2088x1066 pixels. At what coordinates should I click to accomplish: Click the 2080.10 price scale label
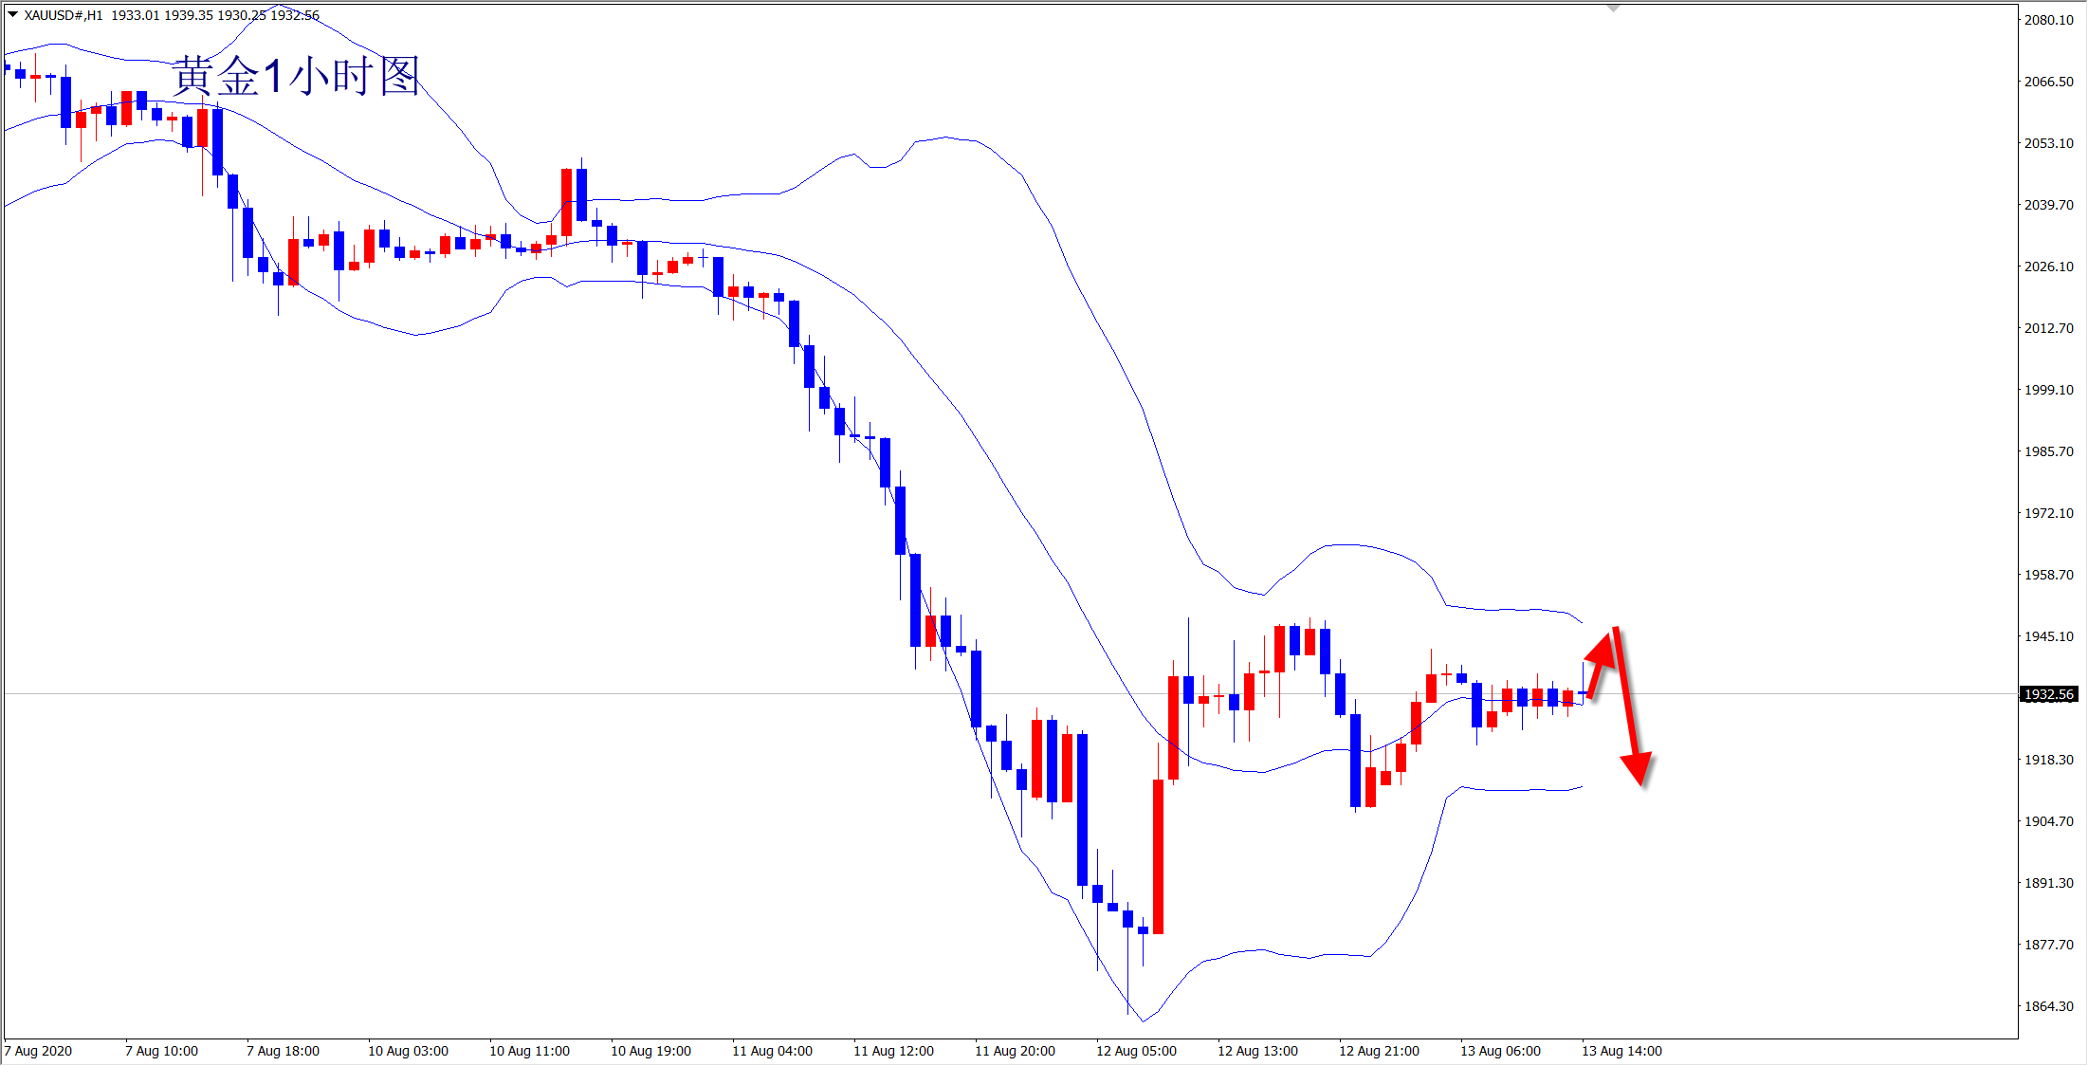point(2048,20)
